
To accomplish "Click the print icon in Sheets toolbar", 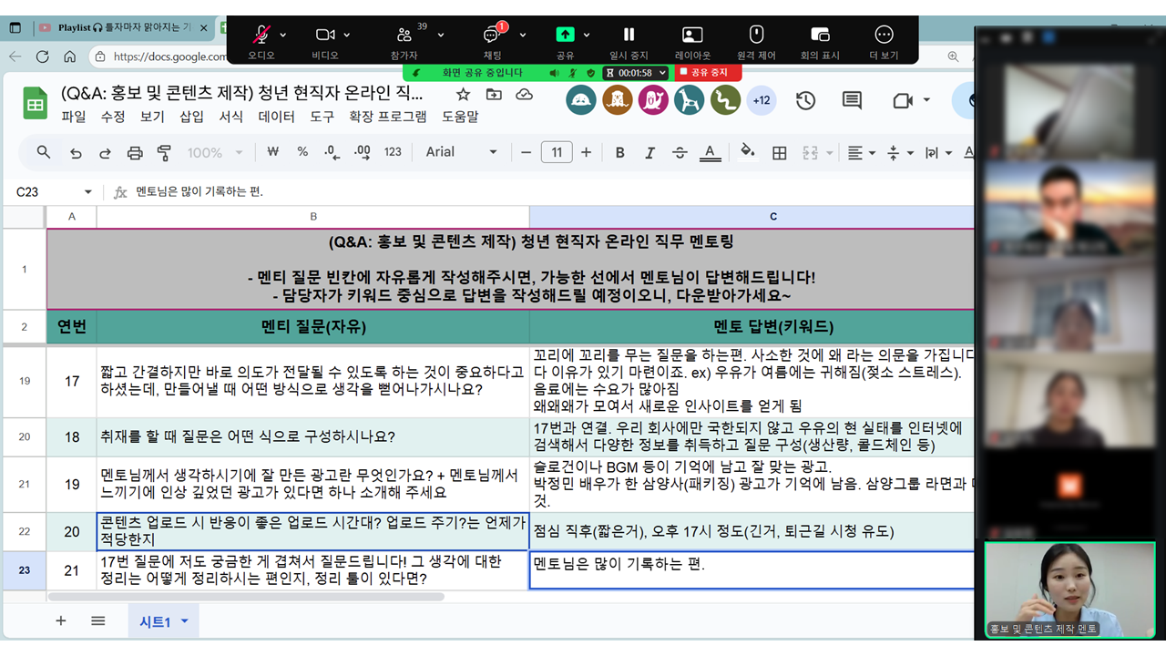I will tap(135, 153).
